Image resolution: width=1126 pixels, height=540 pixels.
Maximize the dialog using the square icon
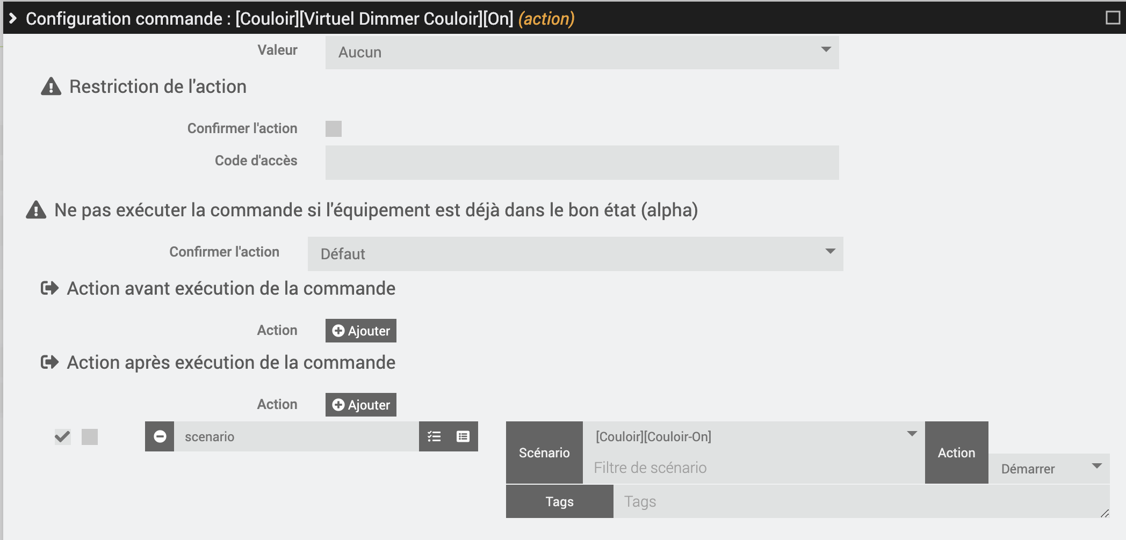pos(1113,18)
